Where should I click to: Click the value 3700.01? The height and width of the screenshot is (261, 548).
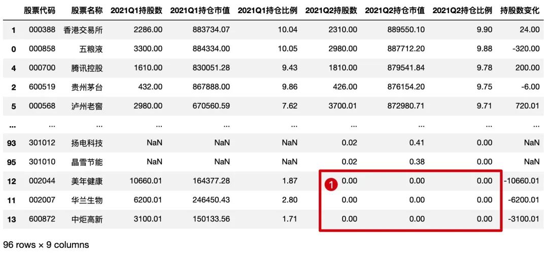tap(343, 106)
